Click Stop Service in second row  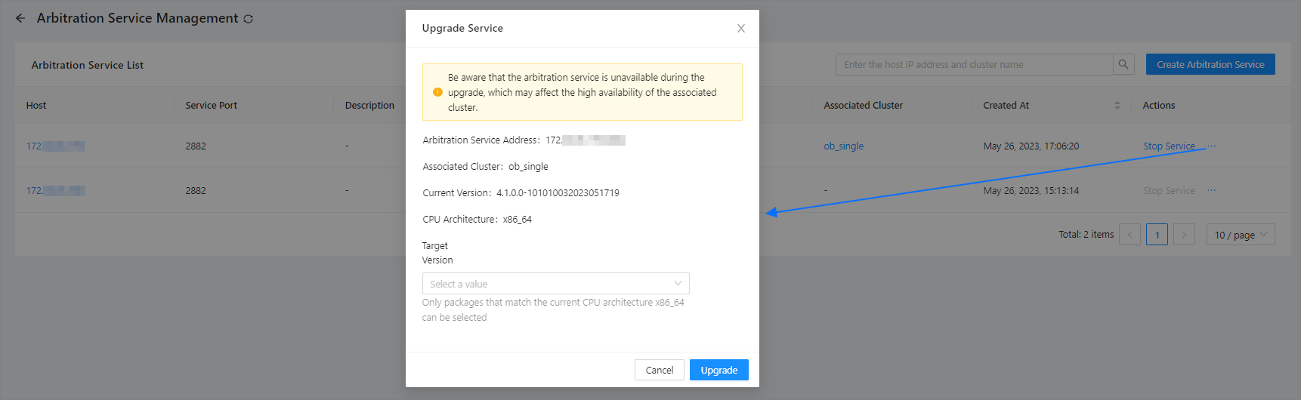[1168, 191]
